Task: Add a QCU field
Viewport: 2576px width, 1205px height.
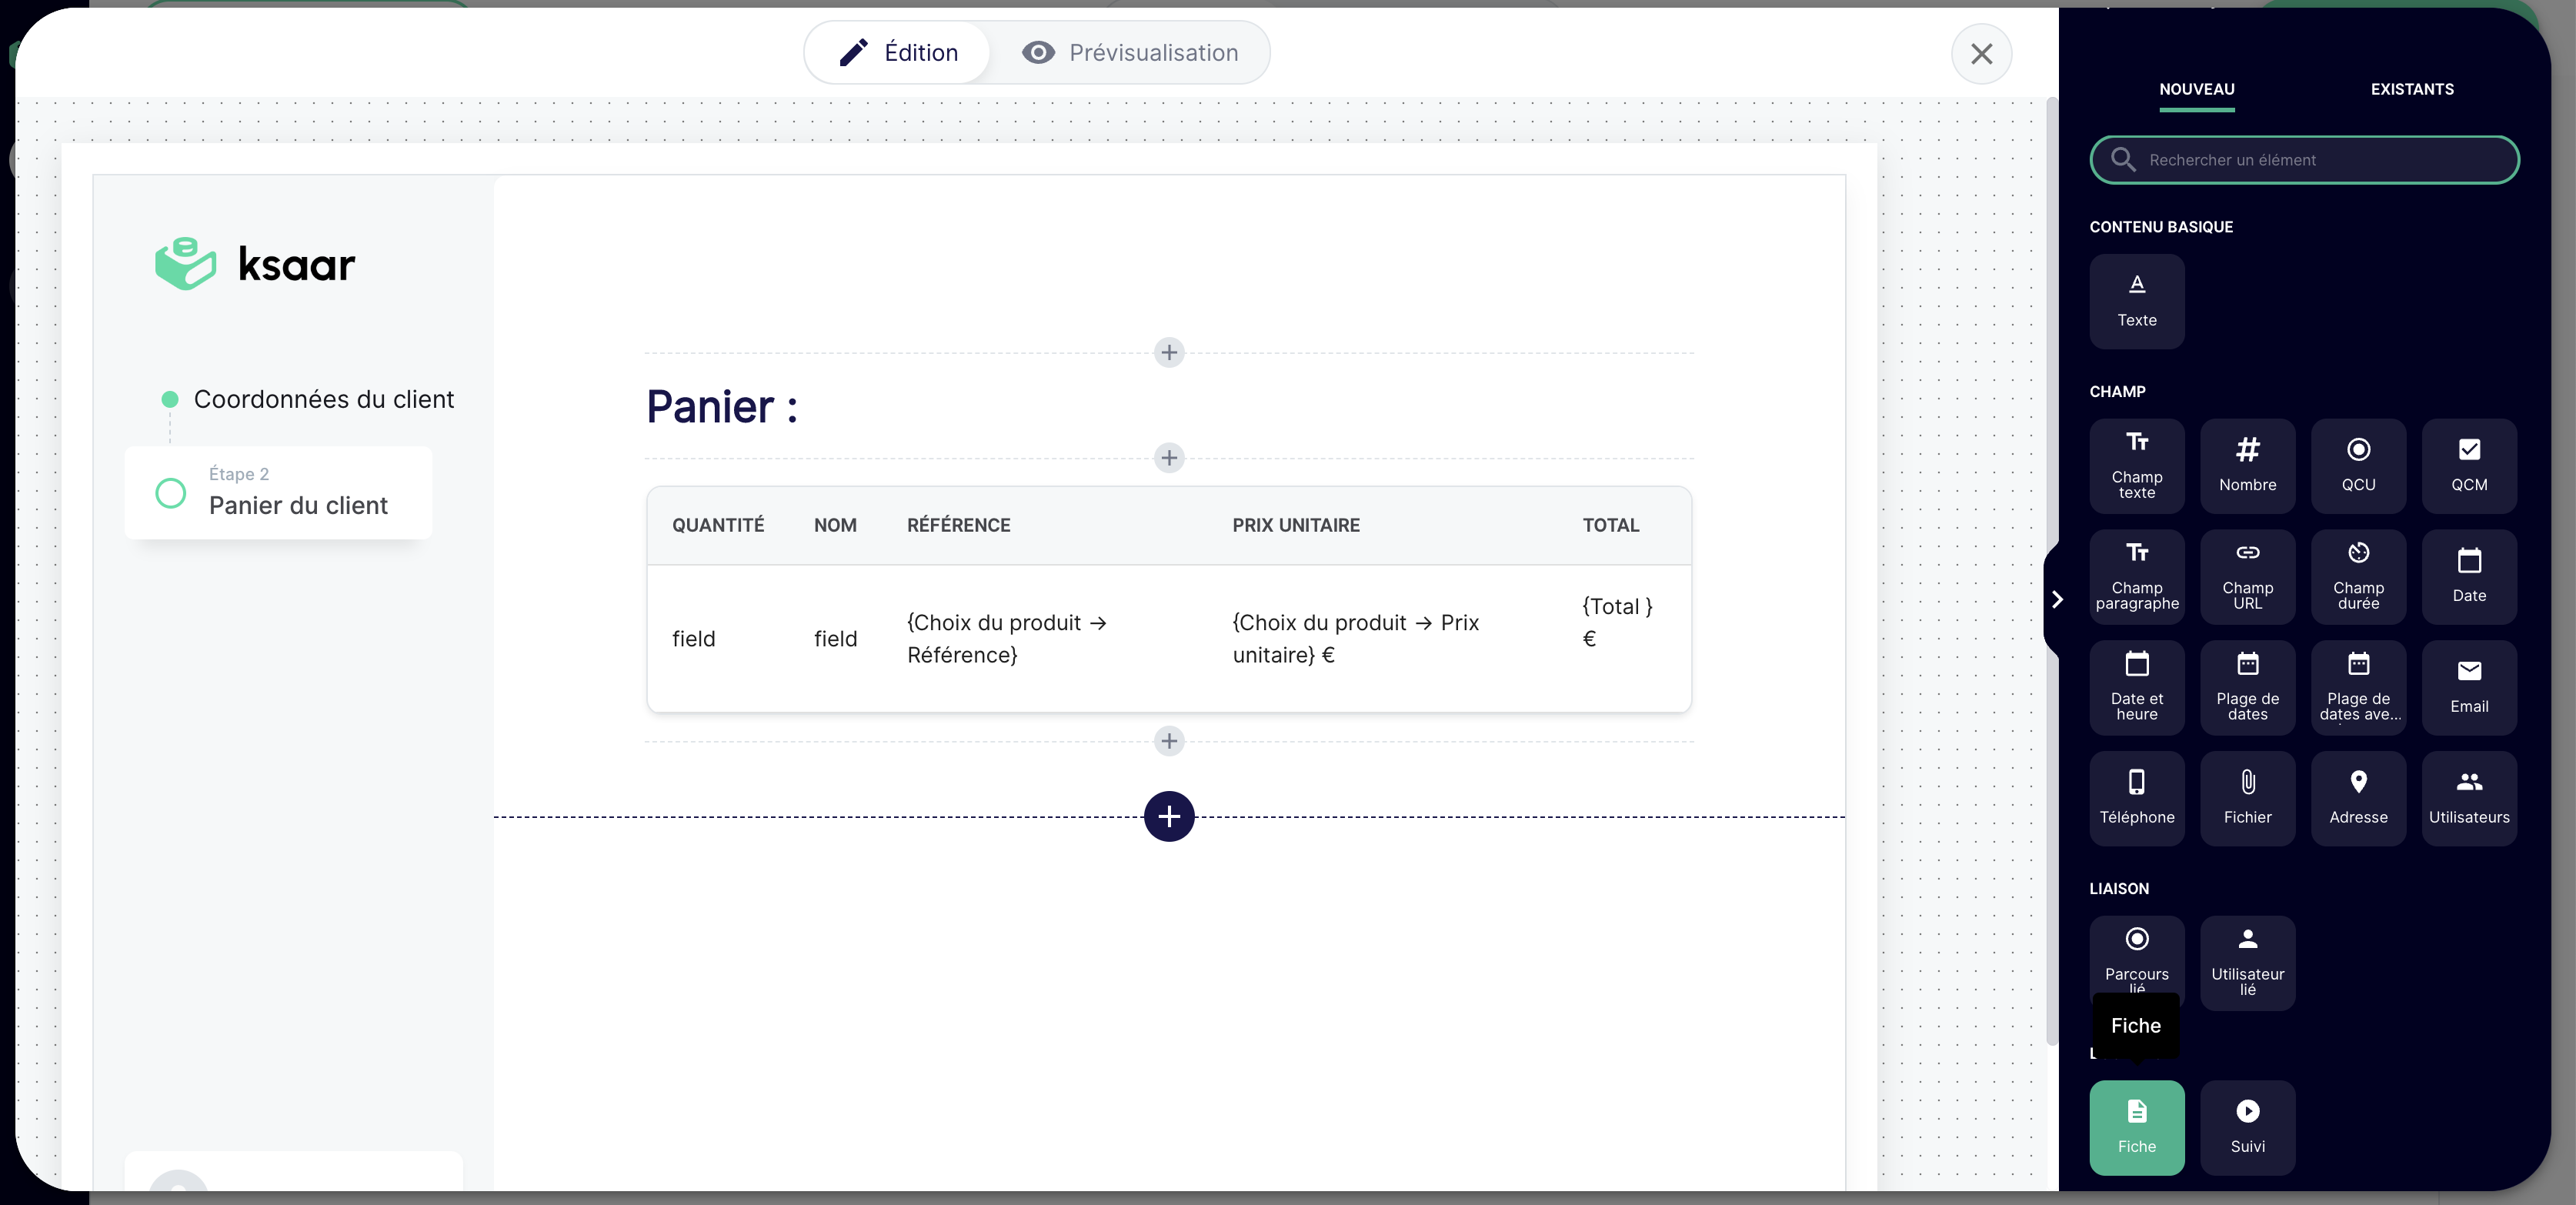Action: [x=2358, y=466]
